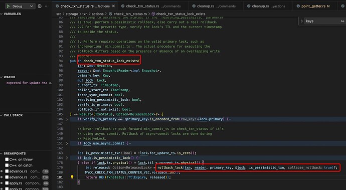Image resolution: width=346 pixels, height=190 pixels.
Task: Click the txn breadcrumb
Action: click(x=85, y=14)
